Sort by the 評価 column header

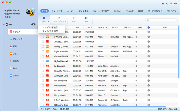click(x=140, y=28)
